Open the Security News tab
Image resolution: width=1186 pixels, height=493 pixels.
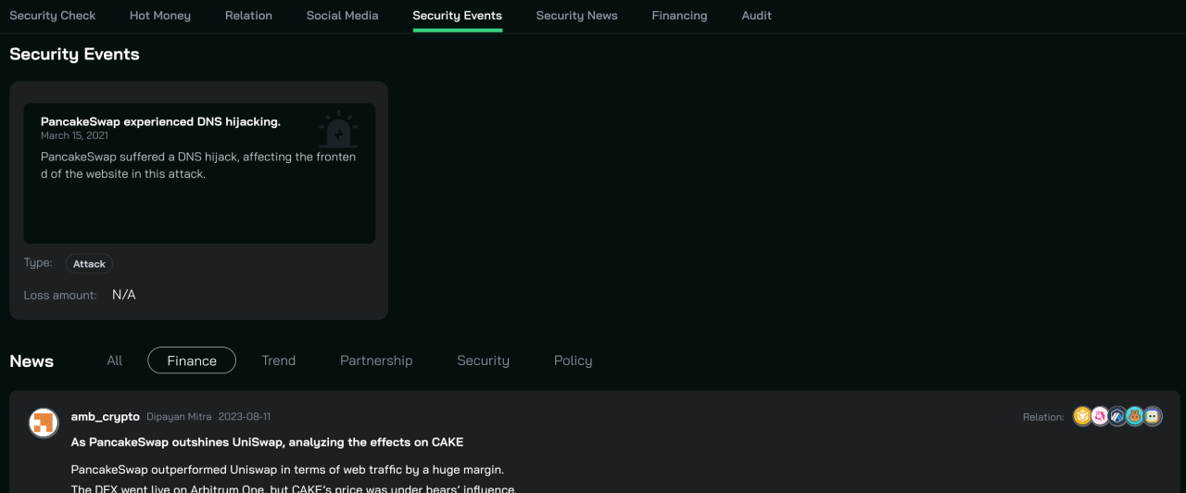[576, 16]
